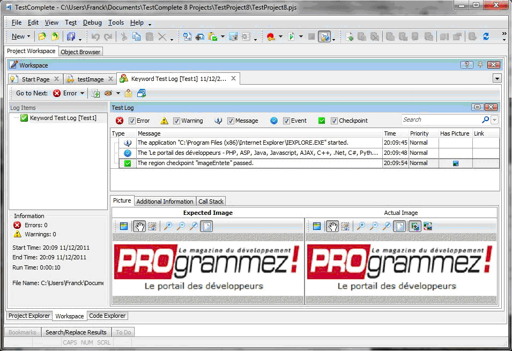
Task: Switch to the Code Explorer tab
Action: point(107,316)
